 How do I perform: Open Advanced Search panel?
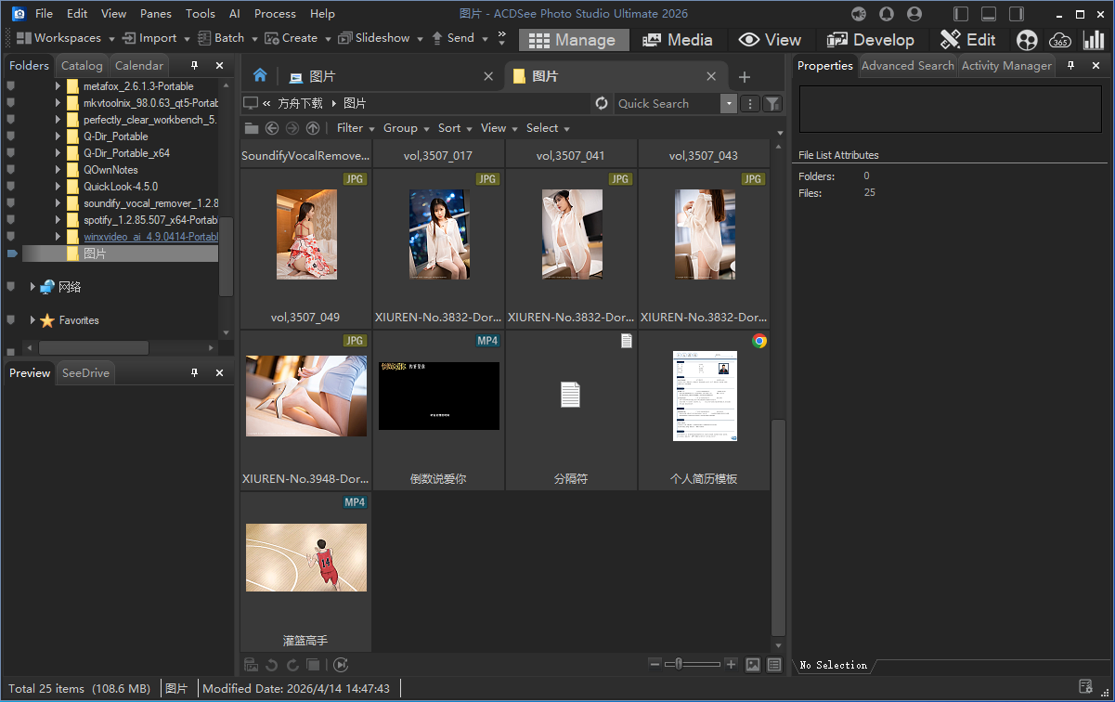pos(907,65)
